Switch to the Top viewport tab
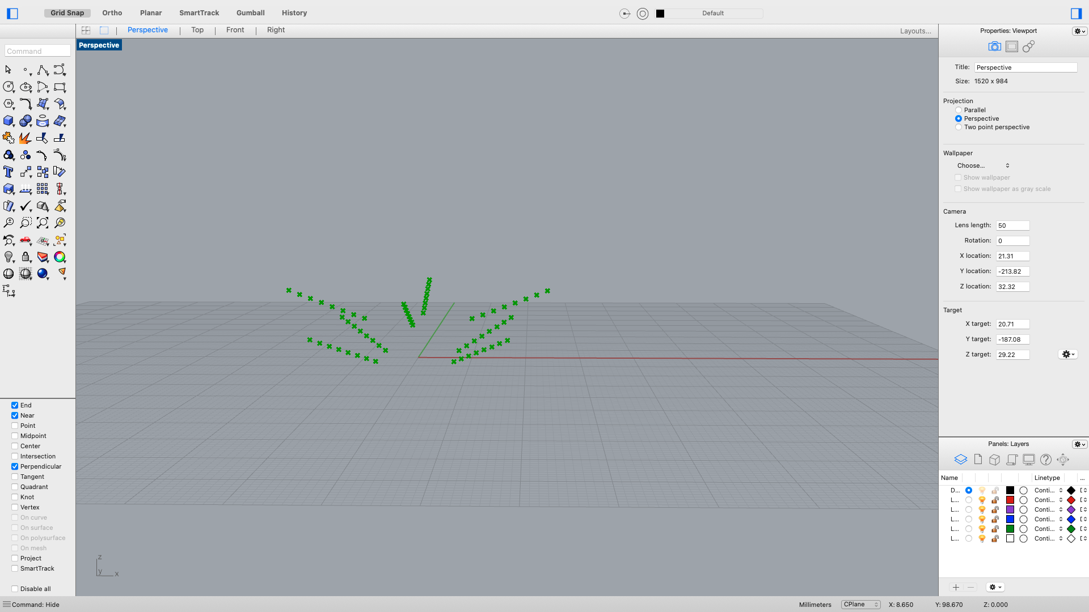The width and height of the screenshot is (1089, 612). 197,29
